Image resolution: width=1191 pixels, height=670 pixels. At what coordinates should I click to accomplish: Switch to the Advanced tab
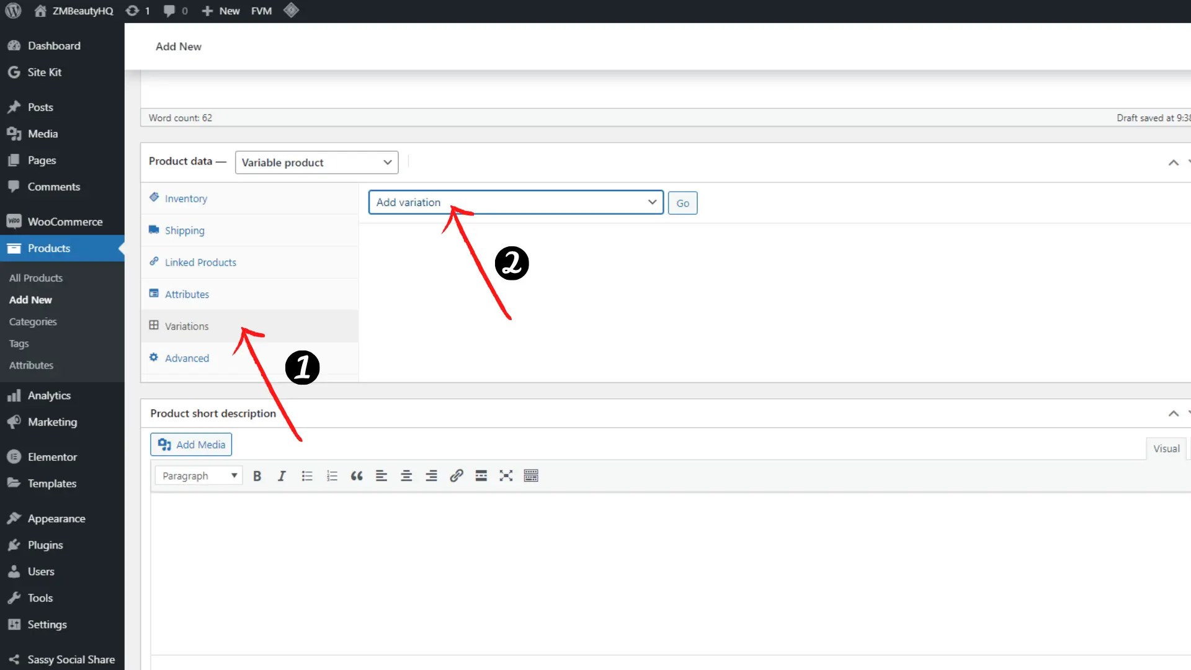(250, 358)
